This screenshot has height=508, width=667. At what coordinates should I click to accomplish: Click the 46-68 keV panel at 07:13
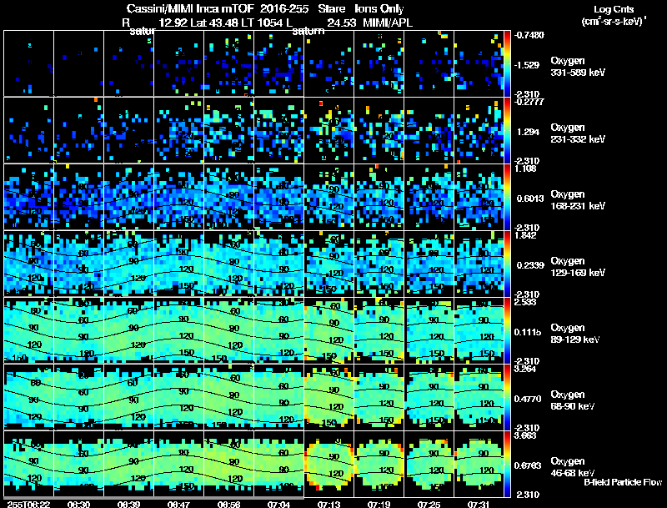pyautogui.click(x=329, y=464)
